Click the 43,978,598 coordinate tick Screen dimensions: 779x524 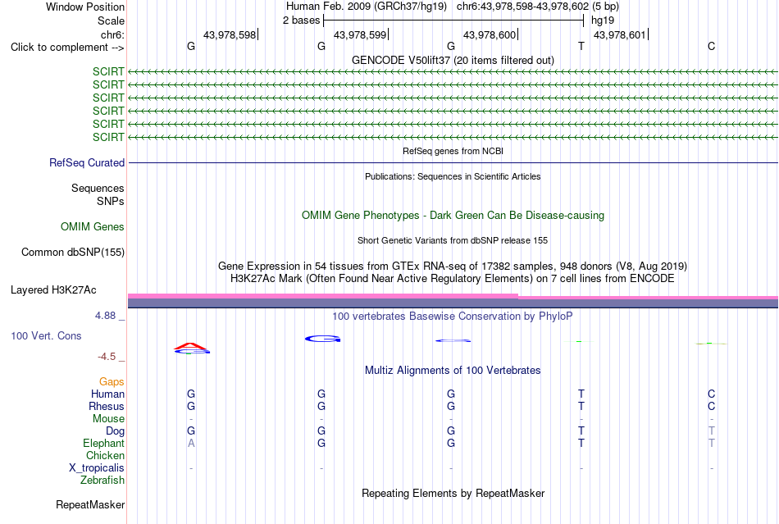[230, 34]
